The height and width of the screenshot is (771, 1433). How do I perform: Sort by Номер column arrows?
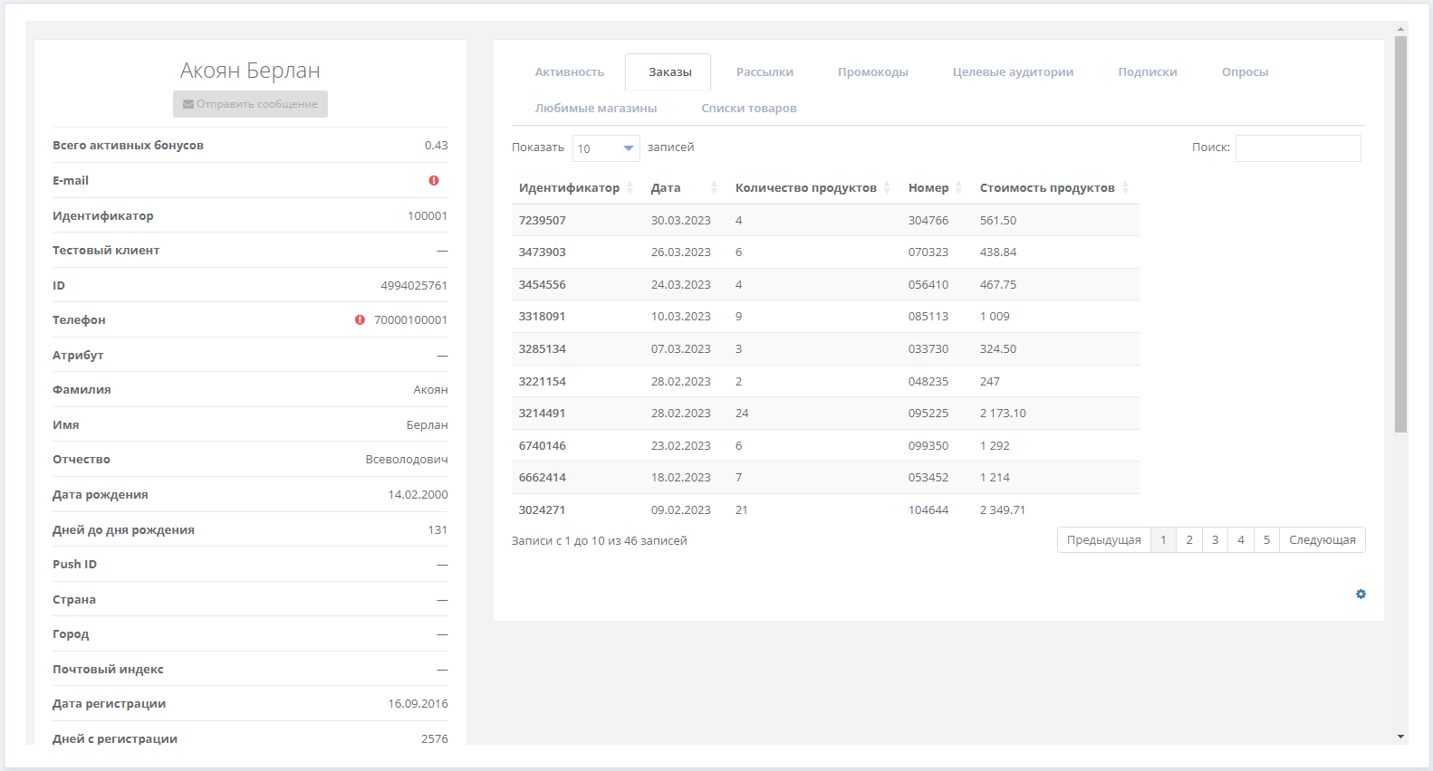pyautogui.click(x=958, y=188)
